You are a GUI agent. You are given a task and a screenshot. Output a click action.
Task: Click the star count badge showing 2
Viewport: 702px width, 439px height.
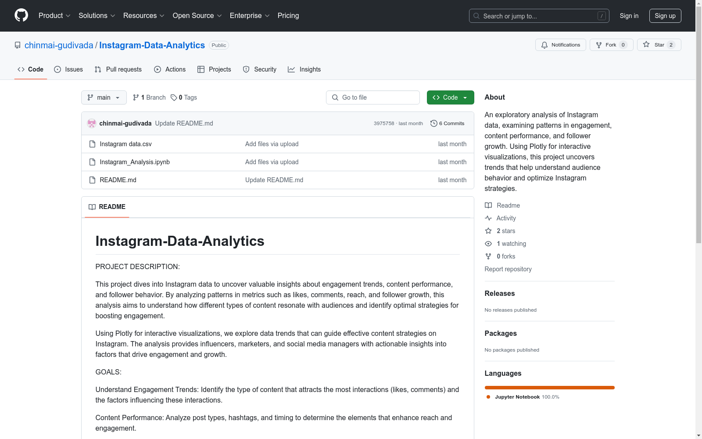(671, 45)
